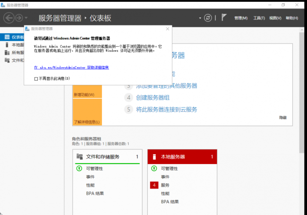Open the navigation history dropdown arrow
Image resolution: width=307 pixels, height=215 pixels.
pos(26,18)
